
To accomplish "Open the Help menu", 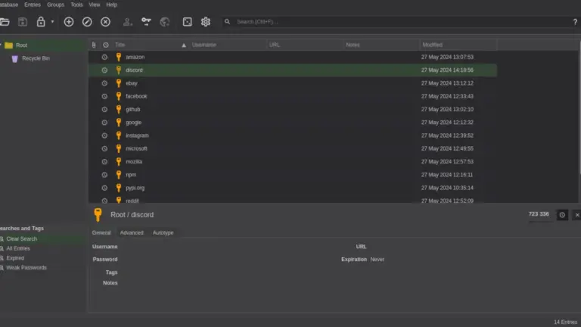I will coord(111,5).
